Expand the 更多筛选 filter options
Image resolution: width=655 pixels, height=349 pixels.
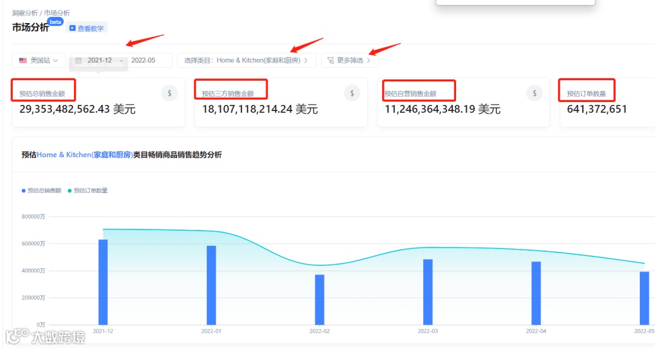click(350, 60)
